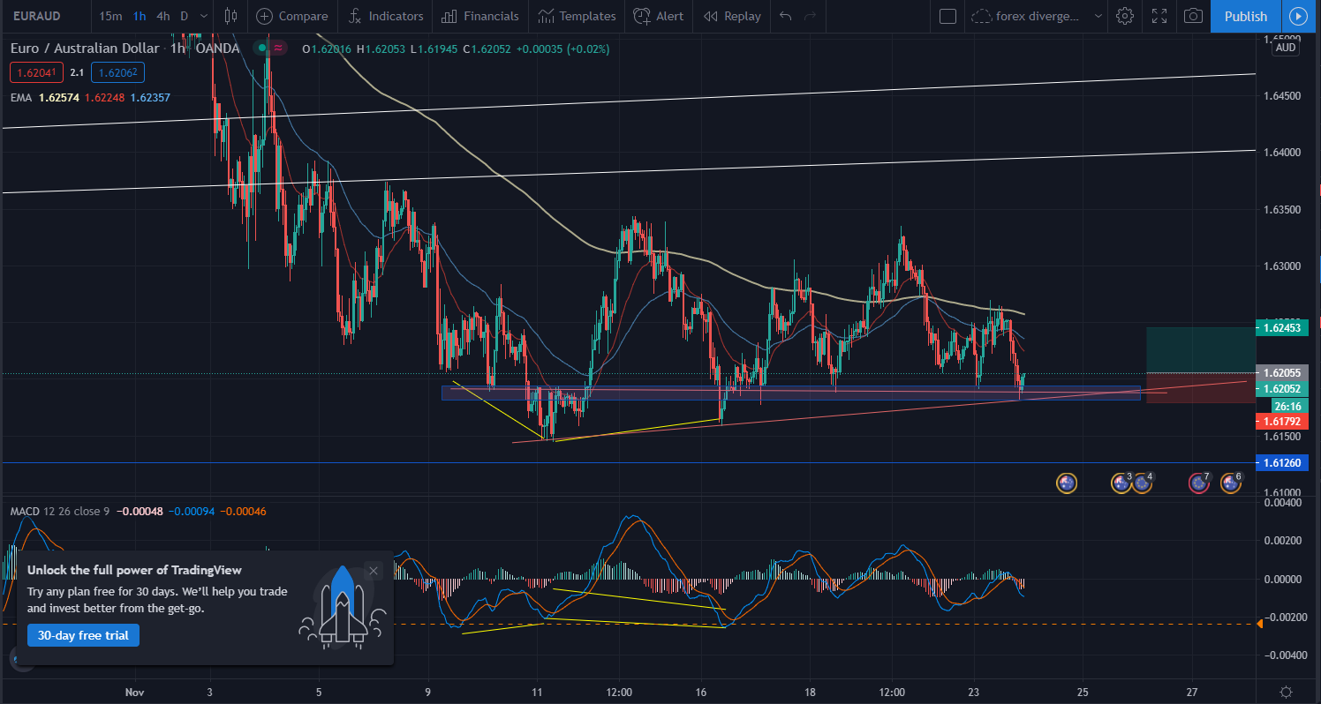Open chart settings gear in top toolbar
The width and height of the screenshot is (1321, 704).
(1124, 16)
